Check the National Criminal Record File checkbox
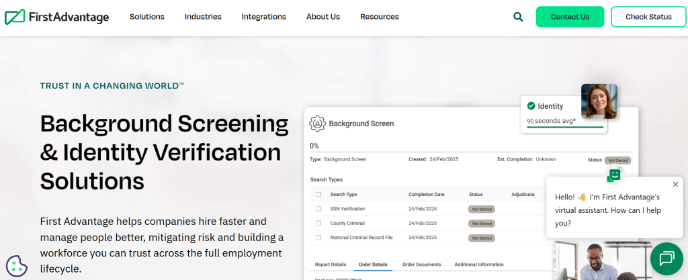The width and height of the screenshot is (688, 280). pyautogui.click(x=318, y=238)
